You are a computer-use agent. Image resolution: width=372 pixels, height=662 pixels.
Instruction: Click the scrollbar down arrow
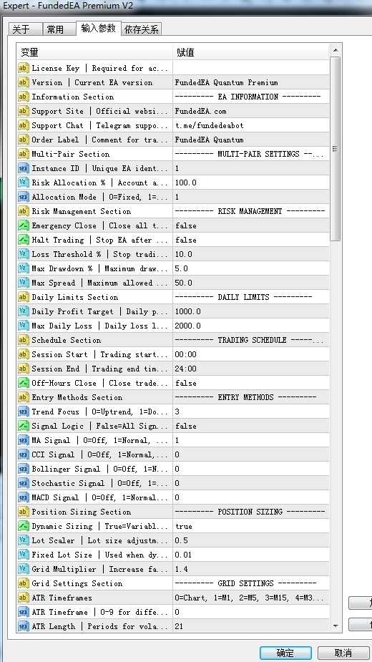coord(336,626)
